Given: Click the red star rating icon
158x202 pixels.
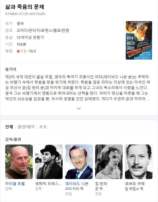Looking at the screenshot, I should (18, 51).
